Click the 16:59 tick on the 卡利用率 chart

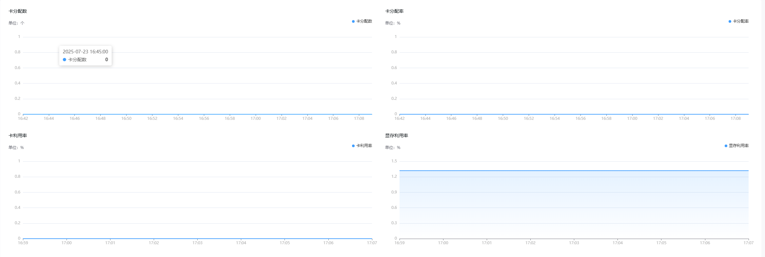23,243
